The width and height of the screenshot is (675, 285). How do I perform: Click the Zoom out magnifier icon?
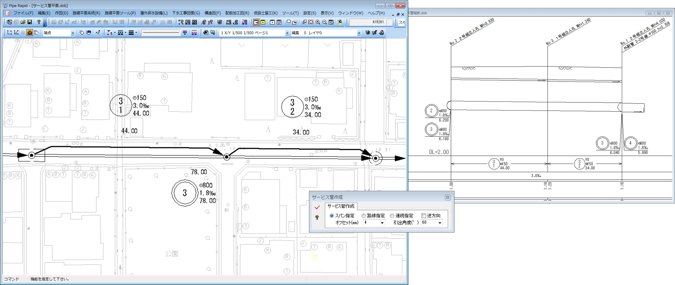[324, 22]
